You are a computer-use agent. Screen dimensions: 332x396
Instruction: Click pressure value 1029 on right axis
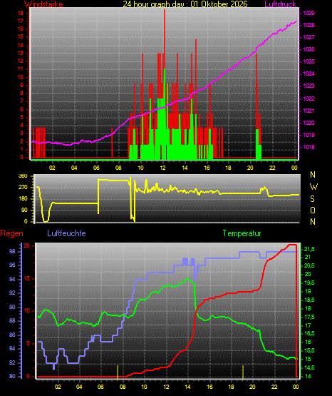308,13
